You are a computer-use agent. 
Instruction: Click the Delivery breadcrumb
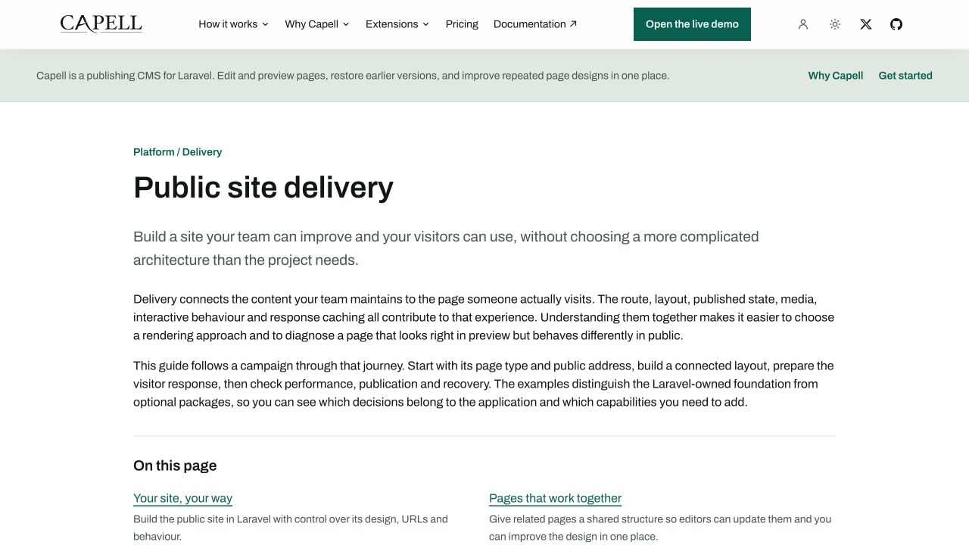click(x=202, y=152)
